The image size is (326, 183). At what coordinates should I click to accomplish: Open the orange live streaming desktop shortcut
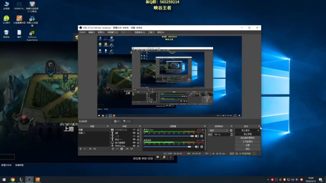[x=19, y=20]
